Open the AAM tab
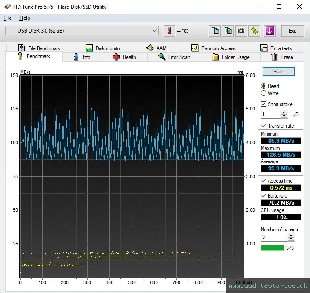This screenshot has width=310, height=293. coord(157,48)
